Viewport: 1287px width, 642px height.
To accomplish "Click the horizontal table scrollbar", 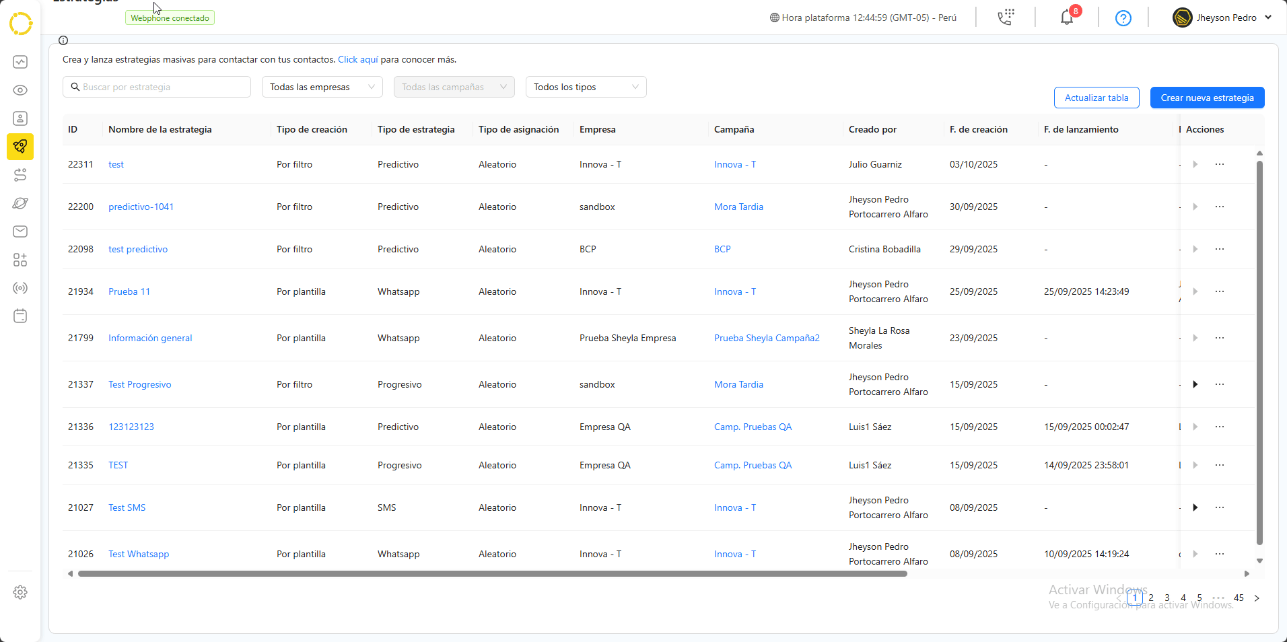I will point(492,574).
